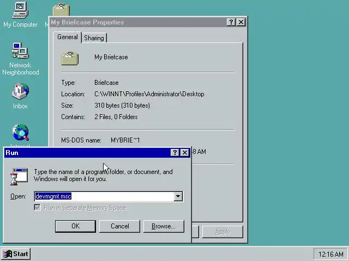Viewport: 349px width, 261px height.
Task: Click the location path C:\WINNT\Profiles\Administrator\Desktop
Action: tap(149, 94)
